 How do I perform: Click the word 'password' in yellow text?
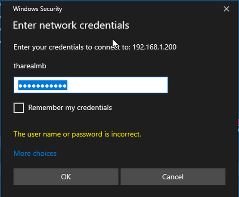click(x=87, y=135)
